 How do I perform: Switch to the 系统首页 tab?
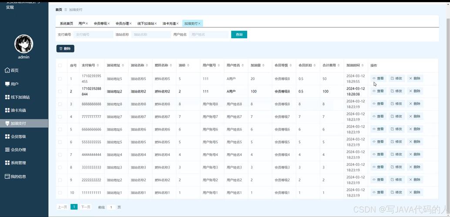click(66, 23)
